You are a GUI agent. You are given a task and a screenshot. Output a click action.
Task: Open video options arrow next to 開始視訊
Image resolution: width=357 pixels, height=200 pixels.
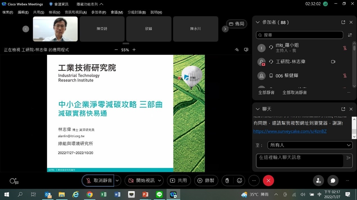(160, 181)
